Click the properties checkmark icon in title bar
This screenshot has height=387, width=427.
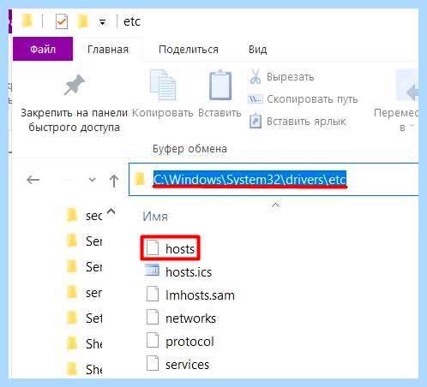62,22
